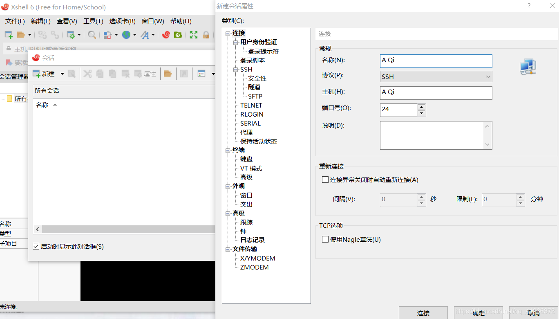Click the red swirl Xshell icon in toolbar
This screenshot has width=559, height=319.
pos(166,35)
